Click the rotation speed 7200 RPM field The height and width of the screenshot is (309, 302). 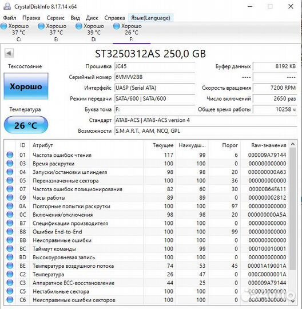coord(275,88)
